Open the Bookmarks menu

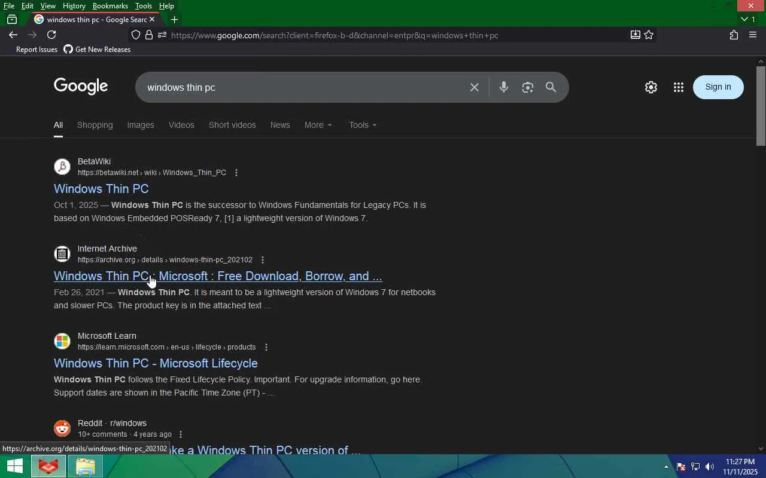[x=110, y=6]
